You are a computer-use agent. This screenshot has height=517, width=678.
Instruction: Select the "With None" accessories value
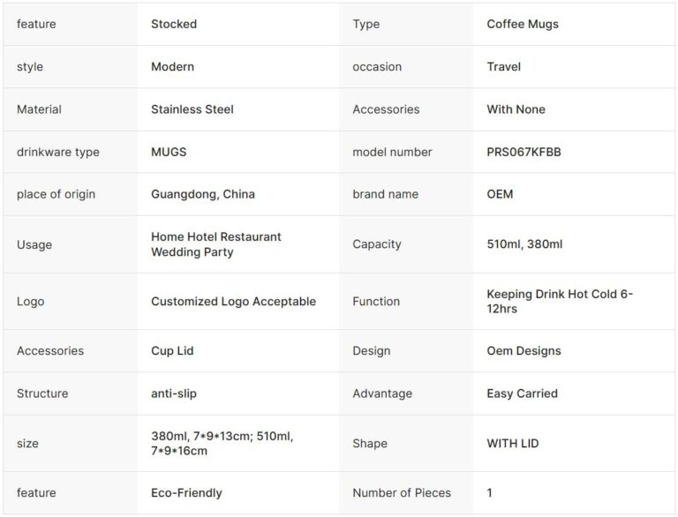pos(516,109)
